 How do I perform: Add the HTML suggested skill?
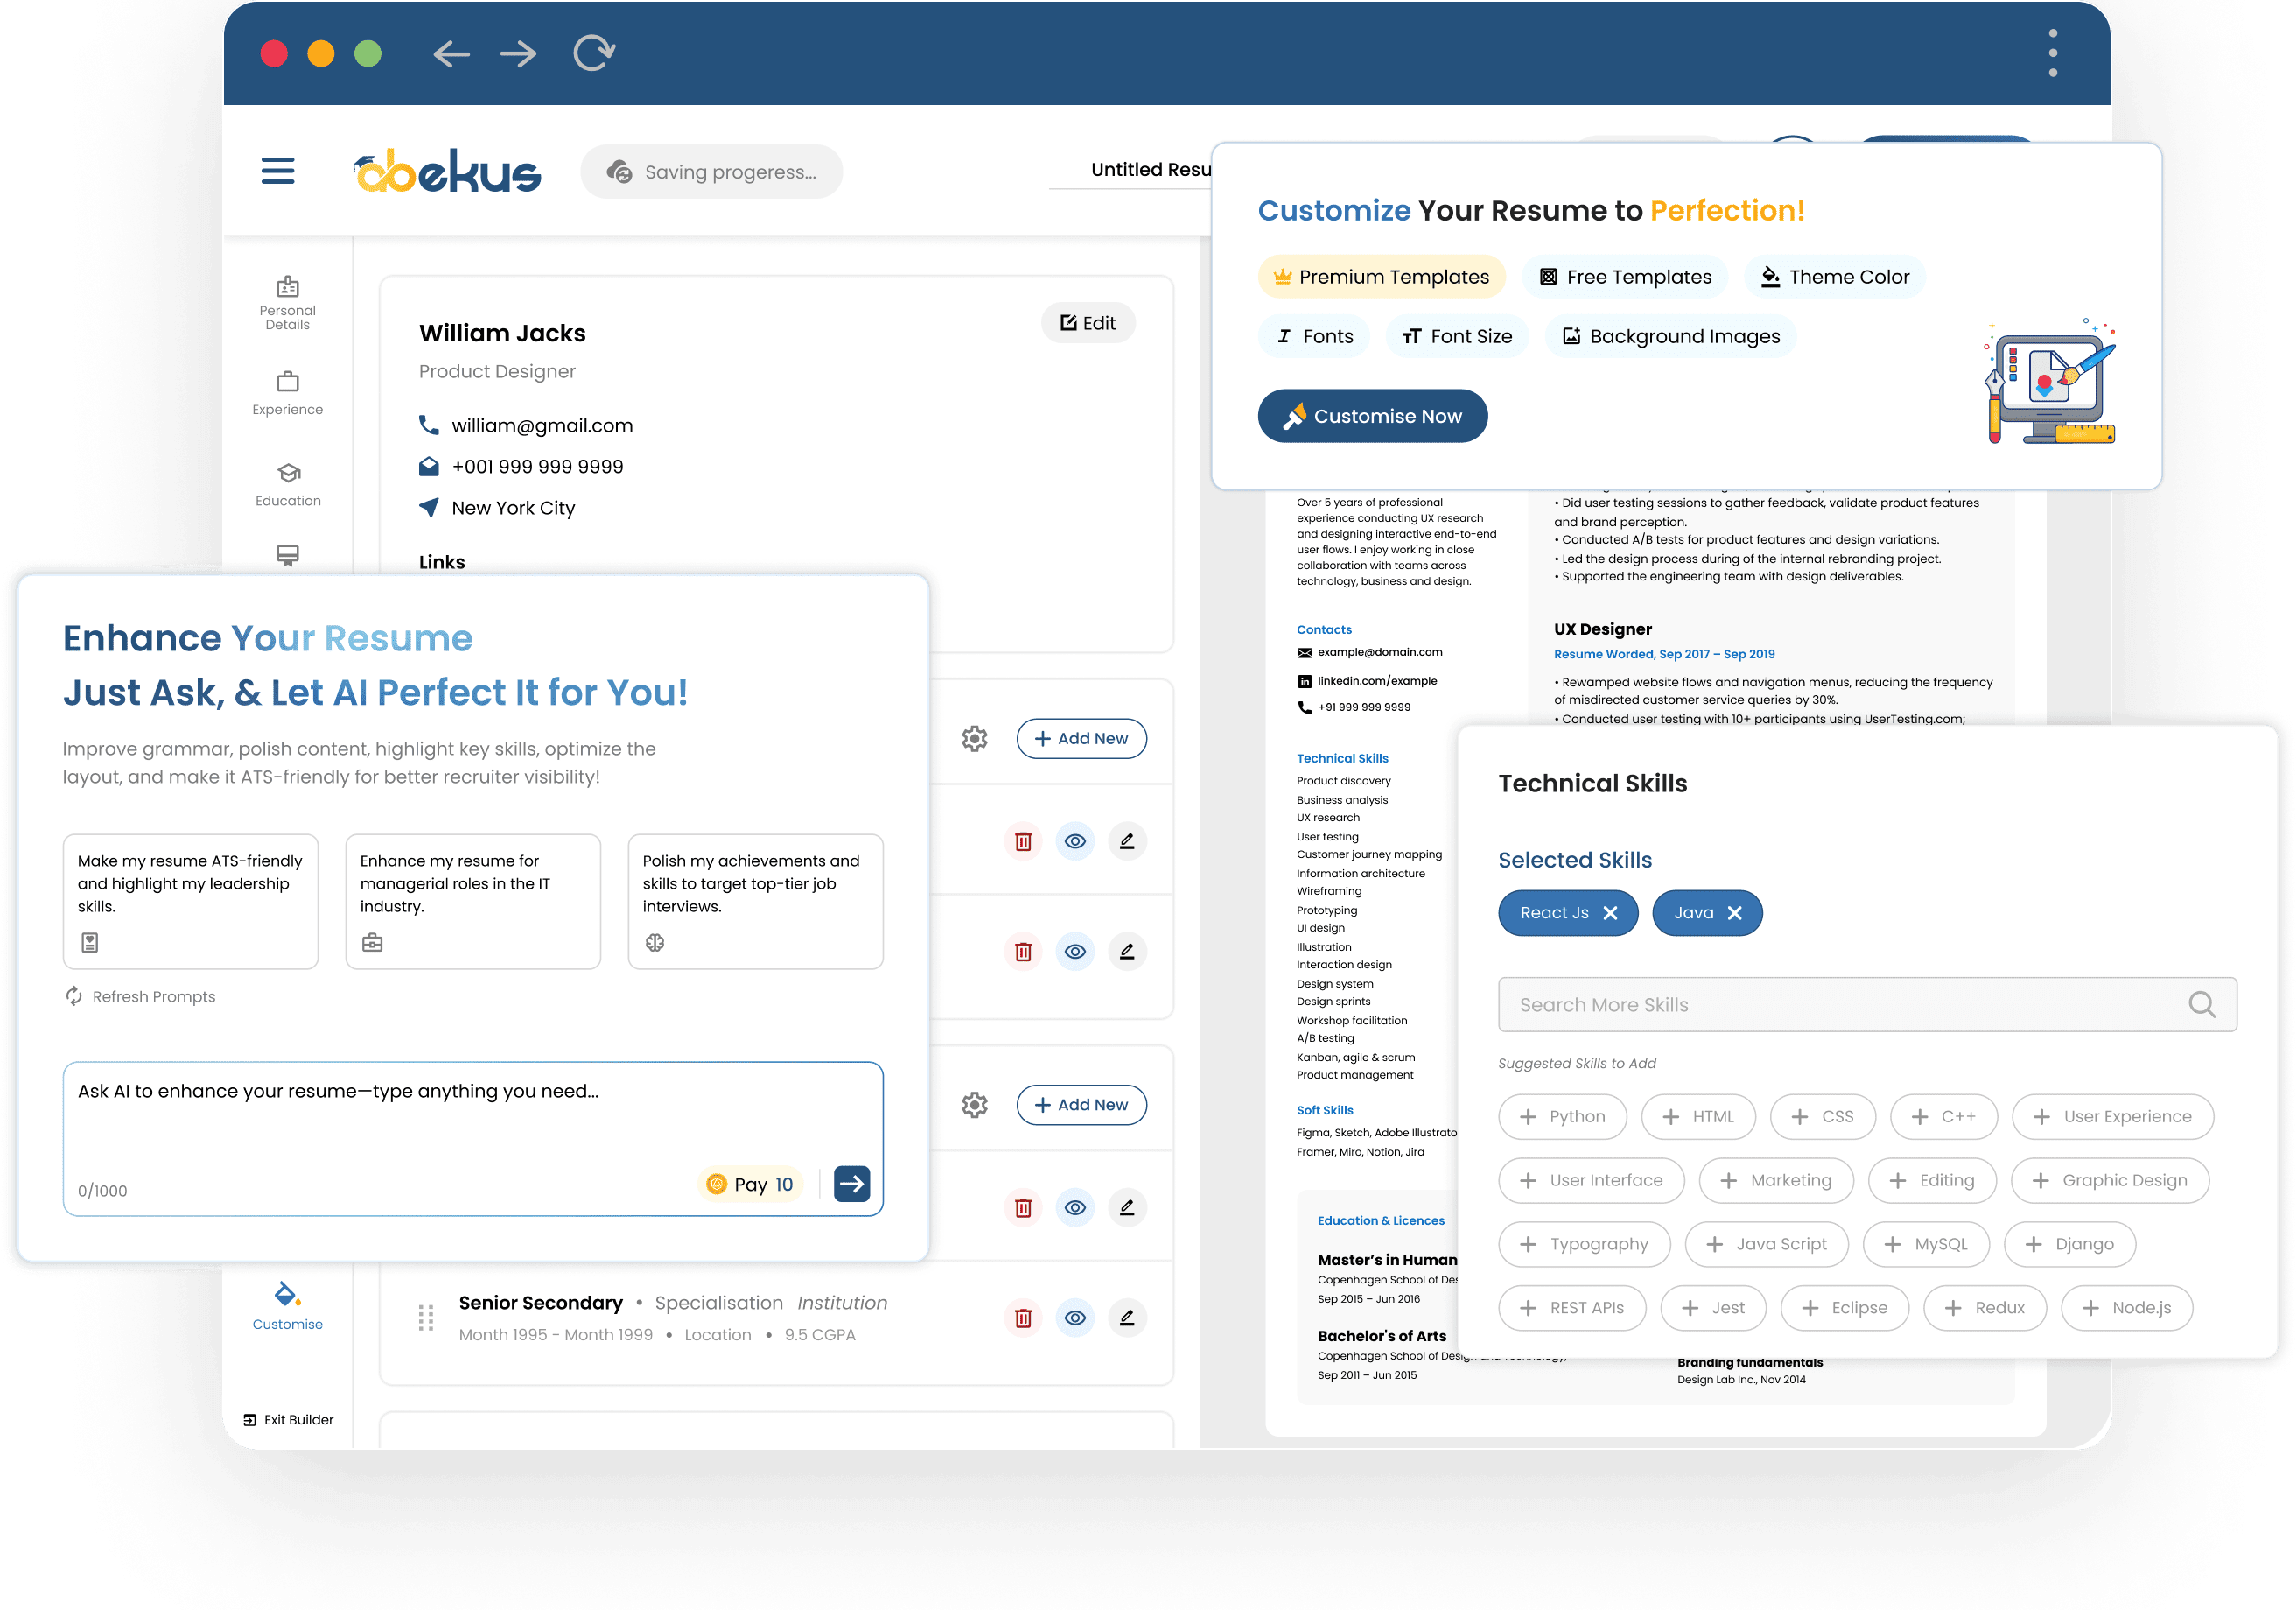tap(1698, 1115)
